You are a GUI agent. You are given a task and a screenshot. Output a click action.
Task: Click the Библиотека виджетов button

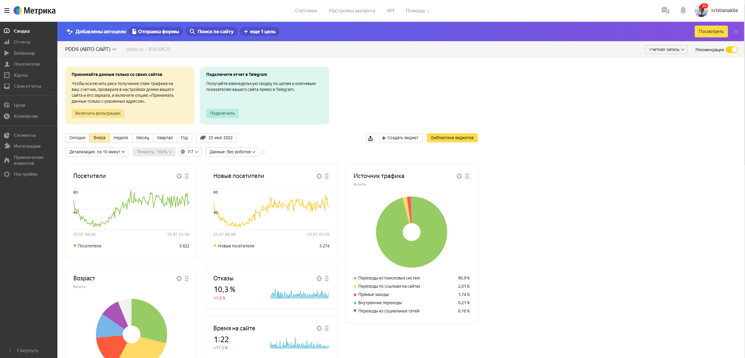click(x=452, y=138)
